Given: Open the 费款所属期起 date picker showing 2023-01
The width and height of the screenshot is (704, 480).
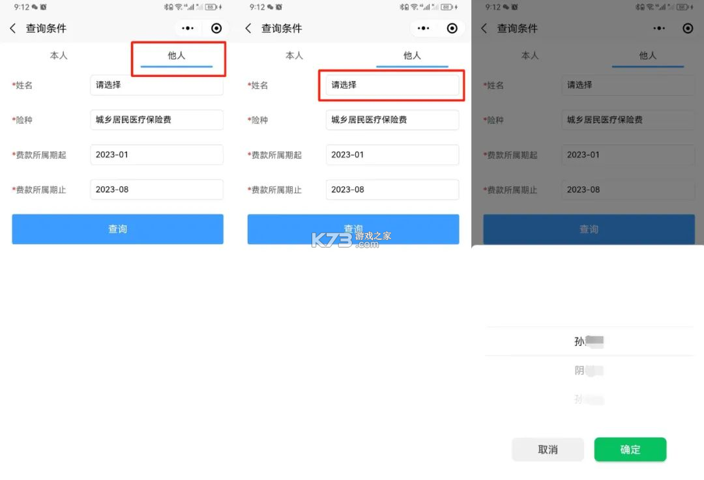Looking at the screenshot, I should point(156,154).
